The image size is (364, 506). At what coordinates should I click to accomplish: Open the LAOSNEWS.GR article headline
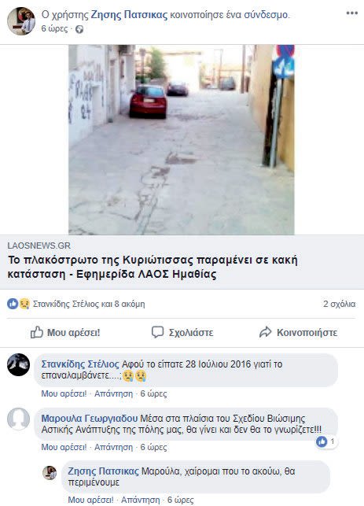point(153,267)
